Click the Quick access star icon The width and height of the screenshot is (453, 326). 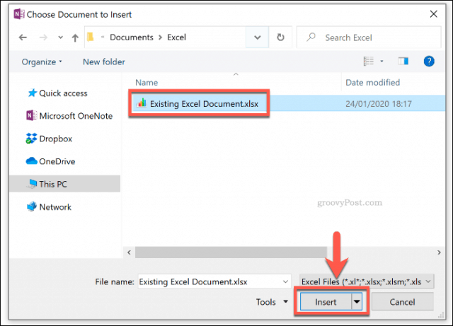(32, 93)
